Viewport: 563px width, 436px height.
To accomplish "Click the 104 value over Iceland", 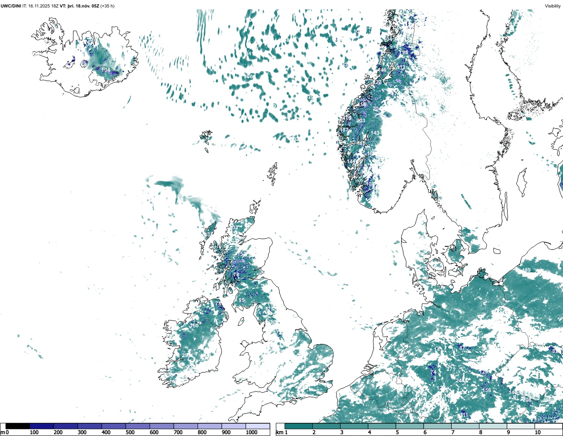I will [x=106, y=70].
